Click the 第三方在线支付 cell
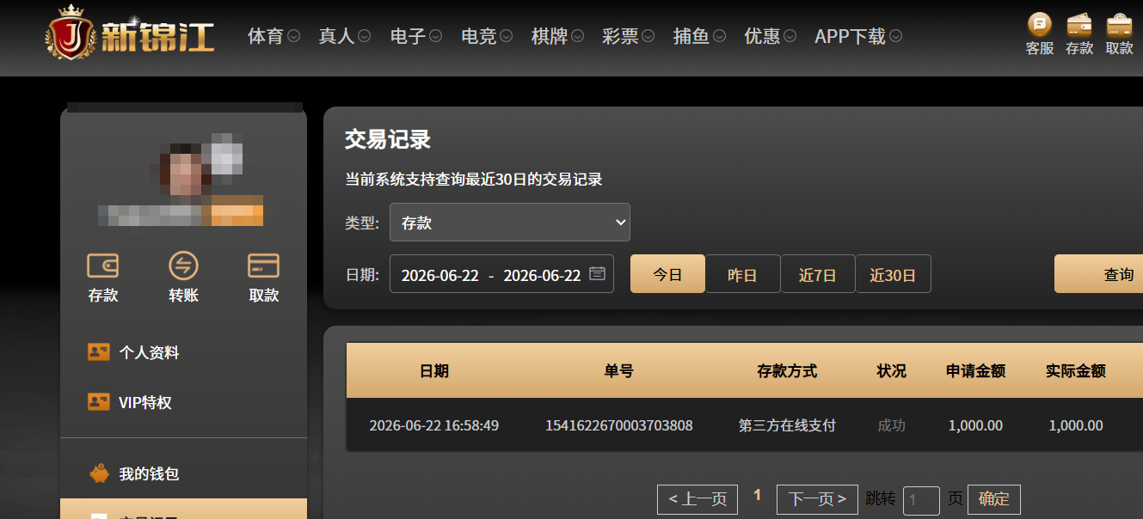Image resolution: width=1143 pixels, height=519 pixels. pos(787,425)
